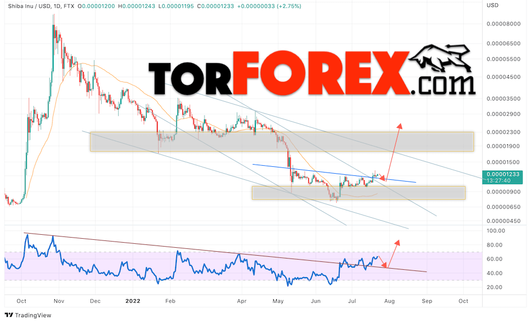Click the 0.00006500 price axis label
Viewport: 531px width, 323px height.
pos(503,44)
